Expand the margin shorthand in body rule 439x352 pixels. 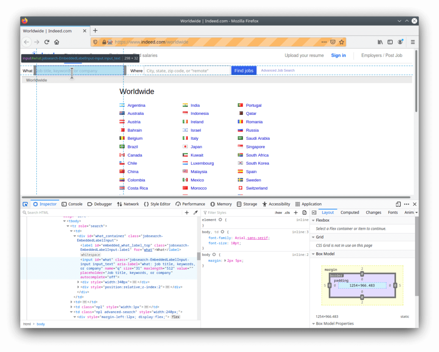225,261
